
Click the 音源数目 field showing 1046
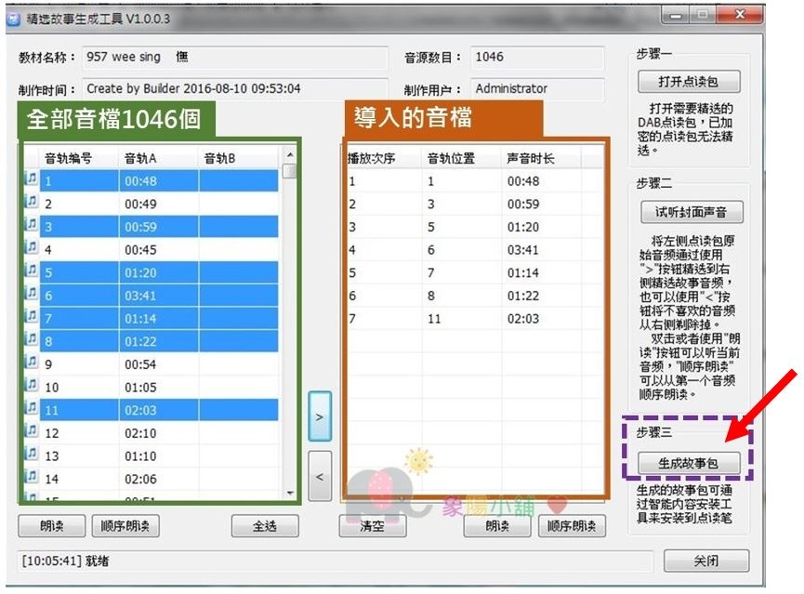point(537,57)
